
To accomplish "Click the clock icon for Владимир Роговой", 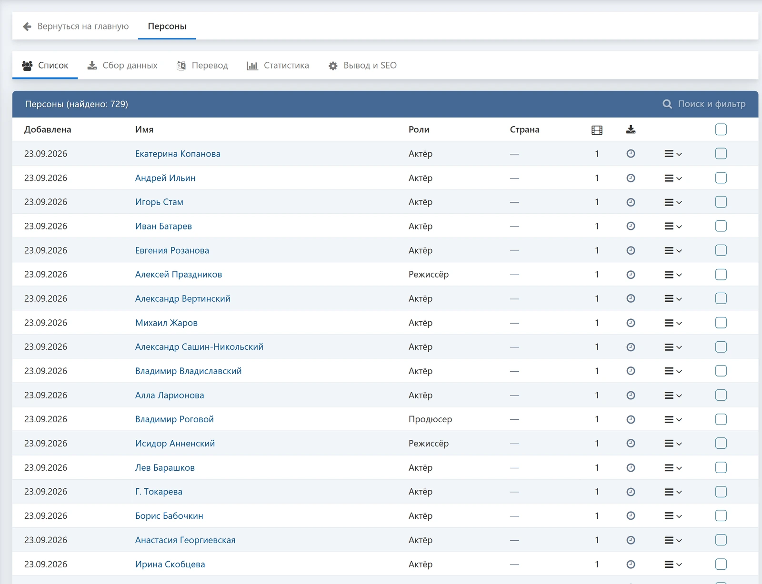I will point(631,419).
